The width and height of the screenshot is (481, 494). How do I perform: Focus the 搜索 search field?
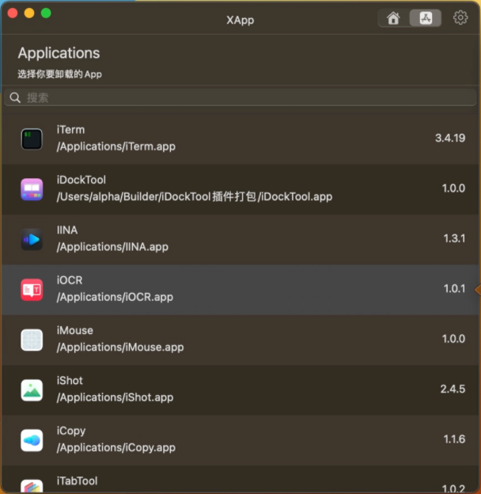point(240,97)
